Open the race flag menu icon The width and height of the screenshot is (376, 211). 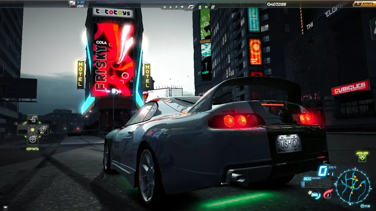[x=191, y=7]
